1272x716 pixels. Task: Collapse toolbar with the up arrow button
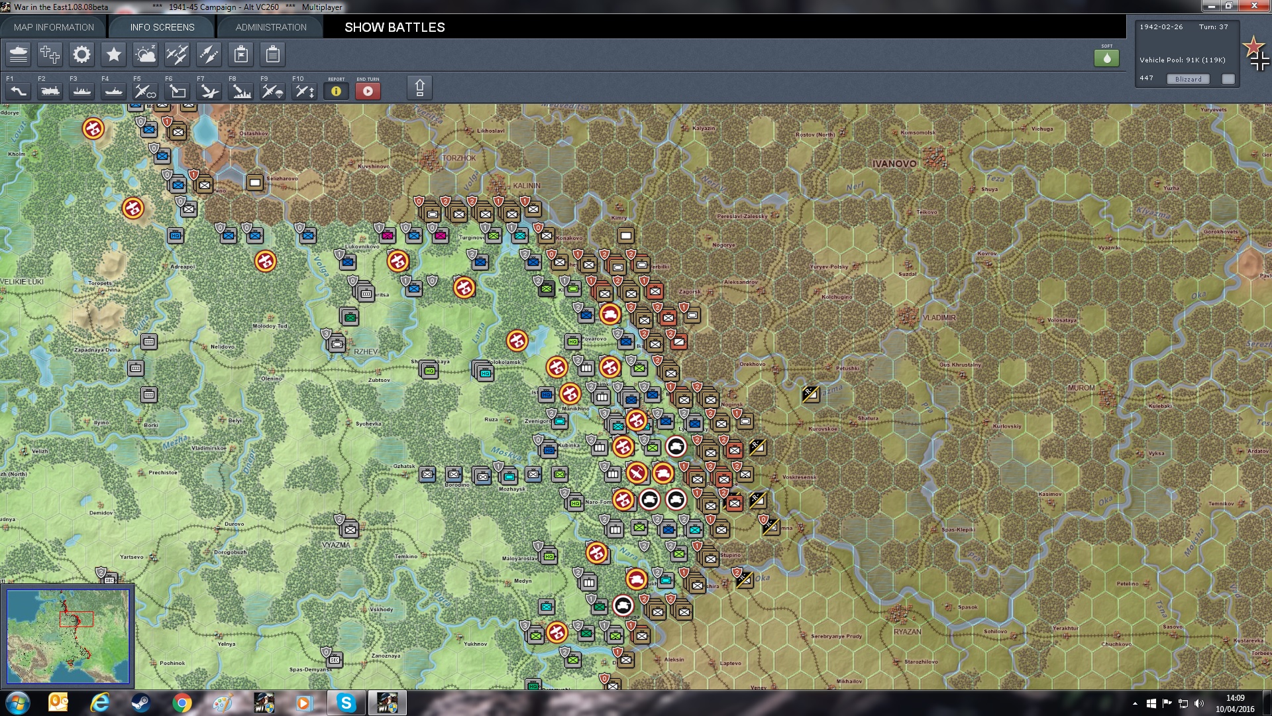point(419,88)
